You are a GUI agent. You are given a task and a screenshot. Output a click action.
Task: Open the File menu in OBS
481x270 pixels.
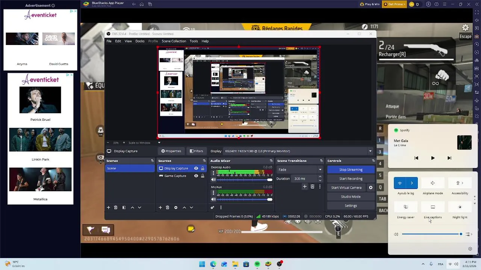(109, 41)
